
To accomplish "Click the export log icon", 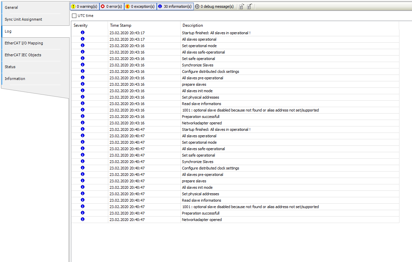I will click(x=241, y=6).
